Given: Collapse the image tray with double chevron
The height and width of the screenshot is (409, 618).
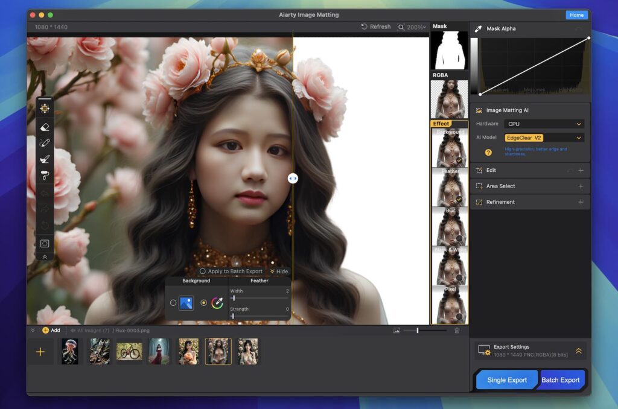Looking at the screenshot, I should point(33,331).
